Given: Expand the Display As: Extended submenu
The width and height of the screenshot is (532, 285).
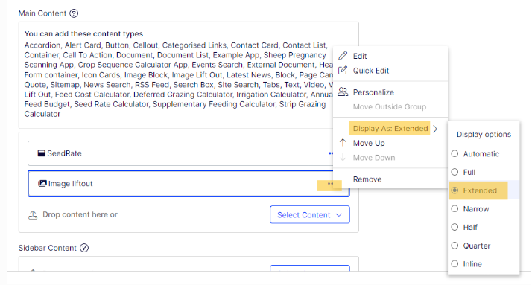Looking at the screenshot, I should [393, 129].
